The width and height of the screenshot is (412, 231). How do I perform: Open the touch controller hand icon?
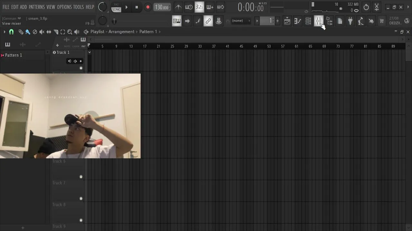pos(371,21)
